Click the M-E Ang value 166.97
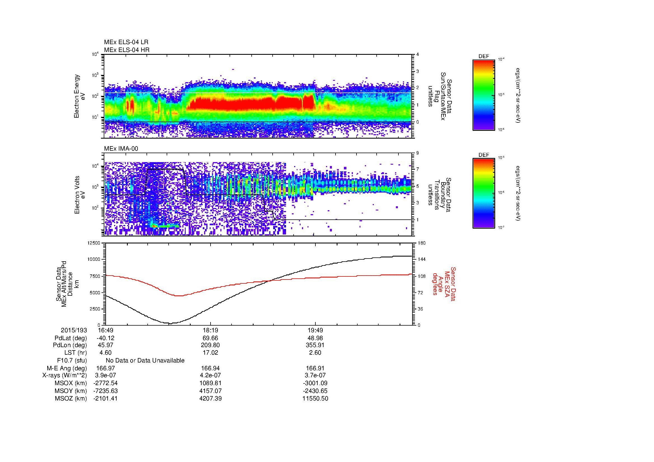The image size is (654, 462). pos(105,368)
